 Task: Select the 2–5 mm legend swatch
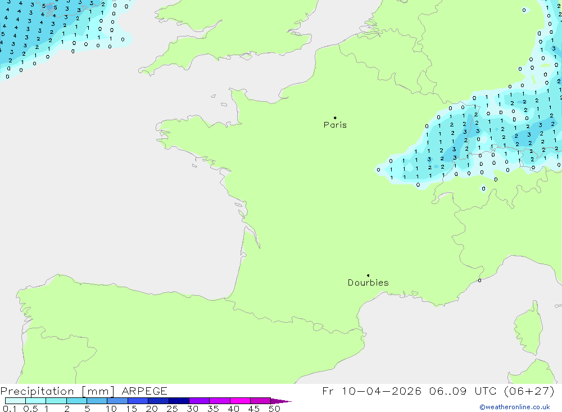point(76,401)
